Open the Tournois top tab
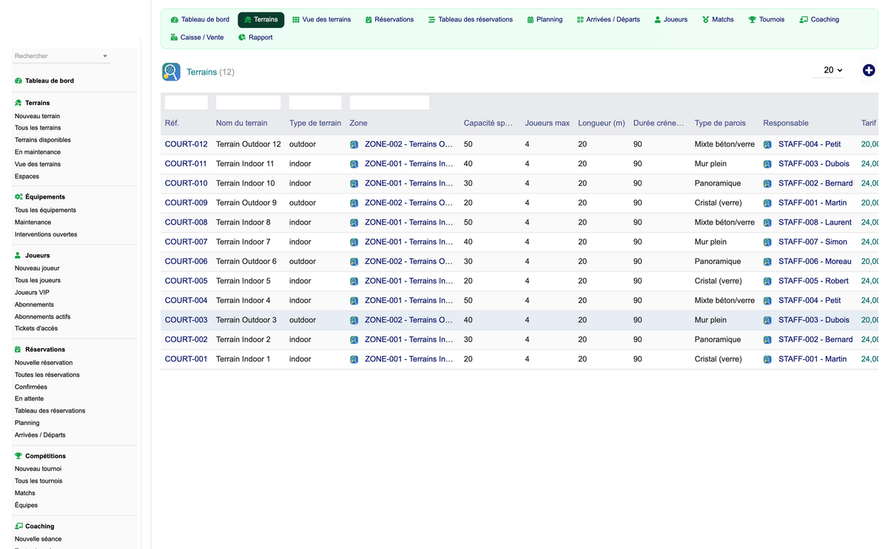 point(767,20)
